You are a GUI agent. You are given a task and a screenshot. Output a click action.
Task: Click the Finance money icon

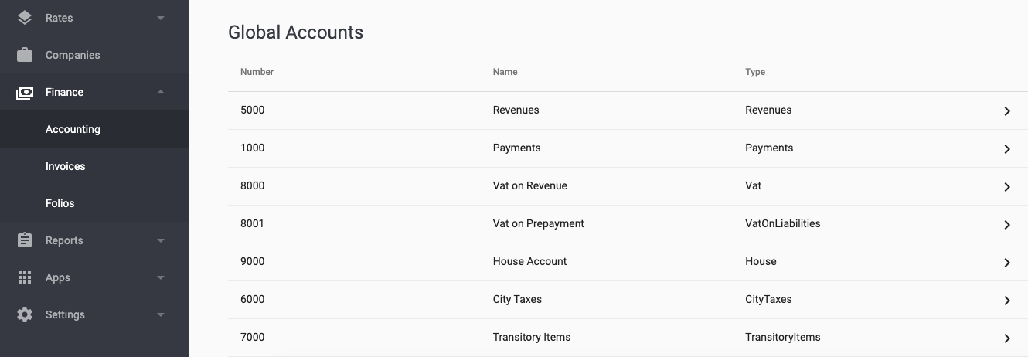coord(25,92)
